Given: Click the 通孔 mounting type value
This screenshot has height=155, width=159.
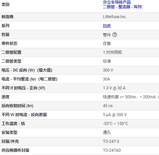Looking at the screenshot, I should coord(107,133).
